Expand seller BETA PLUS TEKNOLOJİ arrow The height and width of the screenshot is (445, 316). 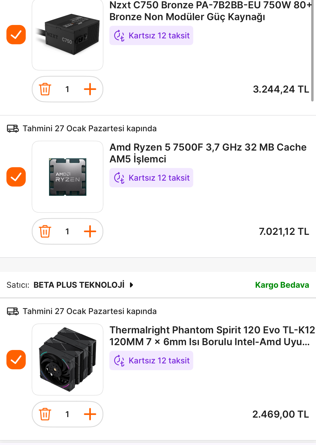point(131,285)
